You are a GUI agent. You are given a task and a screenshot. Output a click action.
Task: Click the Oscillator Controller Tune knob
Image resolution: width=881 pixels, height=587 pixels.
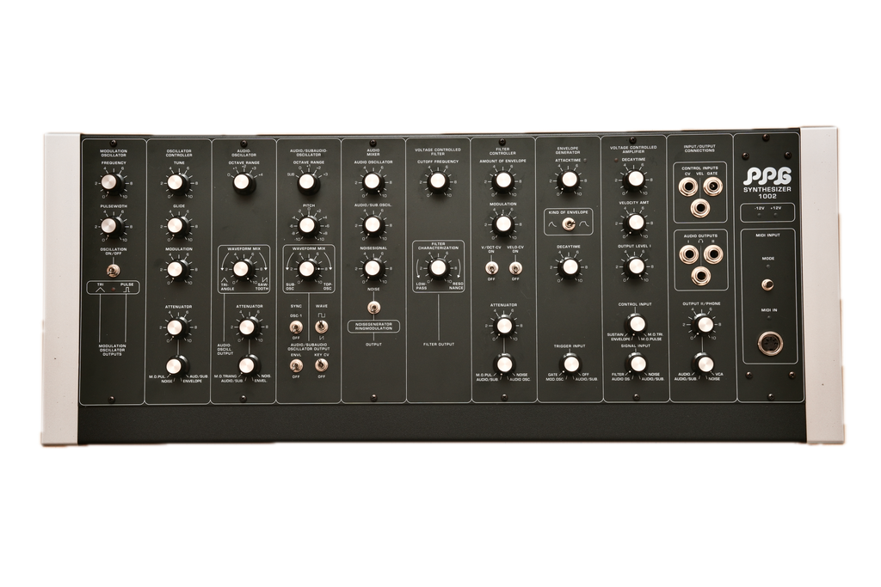coord(179,183)
